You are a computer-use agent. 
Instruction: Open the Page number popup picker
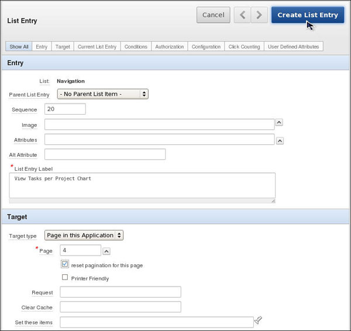(x=106, y=251)
